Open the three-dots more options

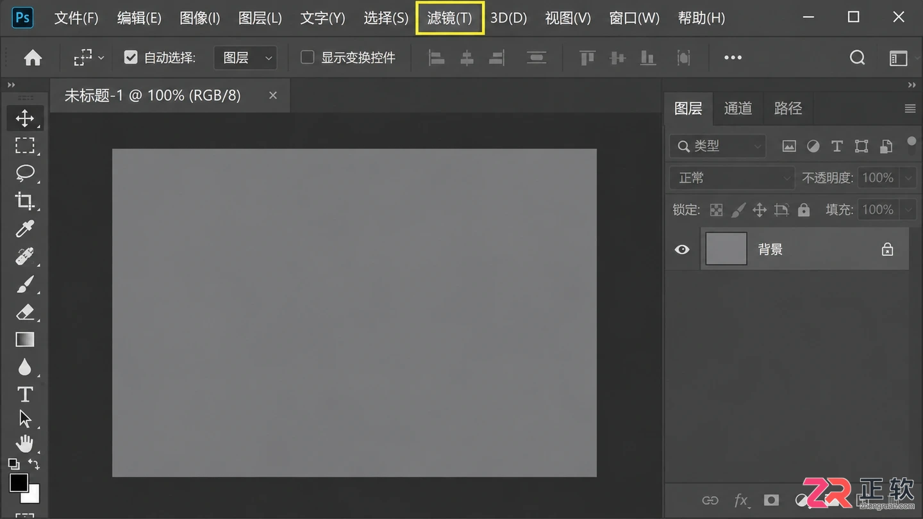(x=733, y=58)
